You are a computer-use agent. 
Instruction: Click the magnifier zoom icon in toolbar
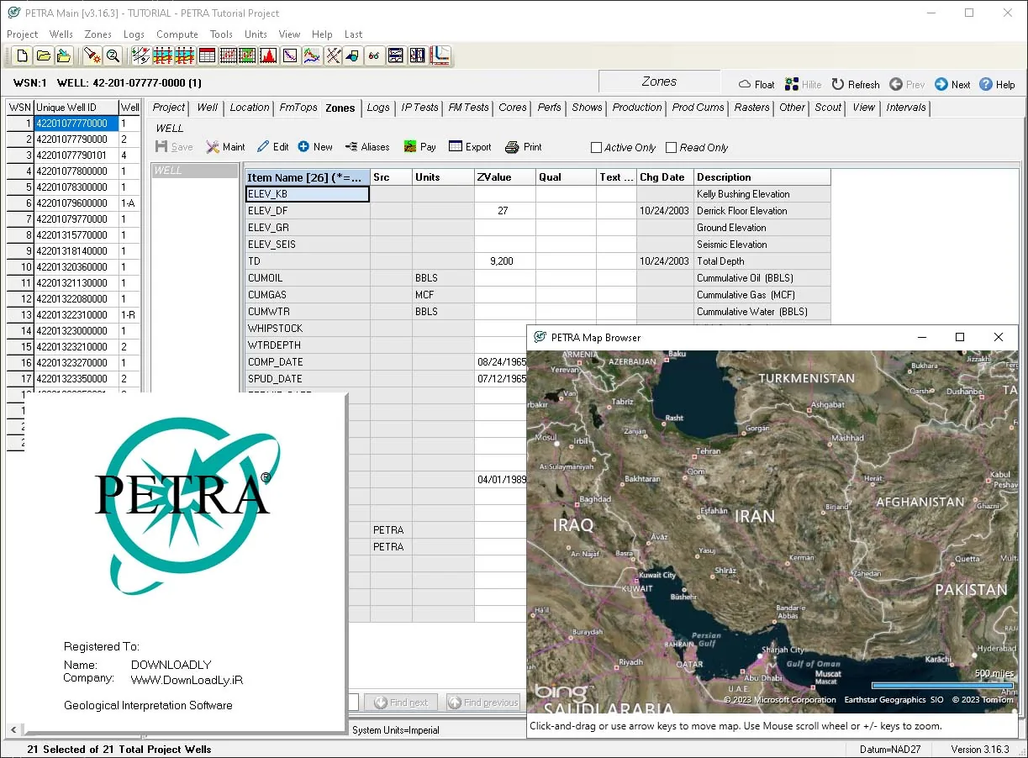click(x=113, y=56)
